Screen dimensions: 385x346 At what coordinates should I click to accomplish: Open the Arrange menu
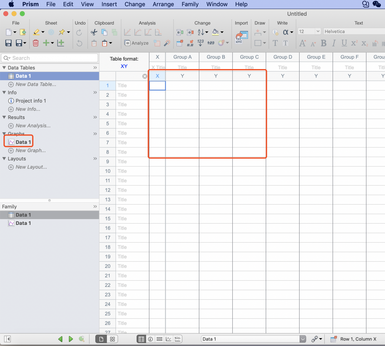point(163,4)
